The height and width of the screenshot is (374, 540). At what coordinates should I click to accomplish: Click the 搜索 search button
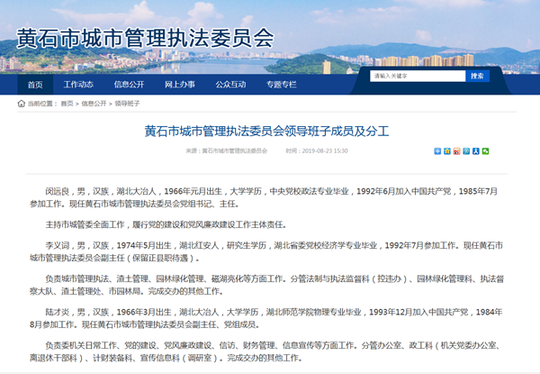pyautogui.click(x=477, y=76)
